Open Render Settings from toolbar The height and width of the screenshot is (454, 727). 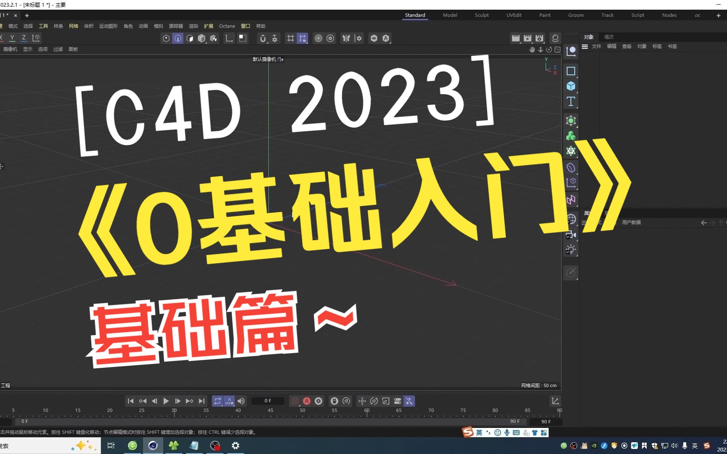(539, 38)
